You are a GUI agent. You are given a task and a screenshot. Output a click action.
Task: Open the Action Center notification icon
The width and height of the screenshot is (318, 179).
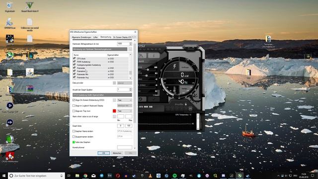pyautogui.click(x=313, y=176)
